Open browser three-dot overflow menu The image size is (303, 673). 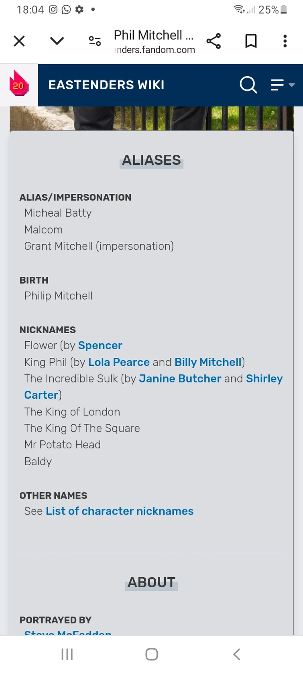click(285, 41)
